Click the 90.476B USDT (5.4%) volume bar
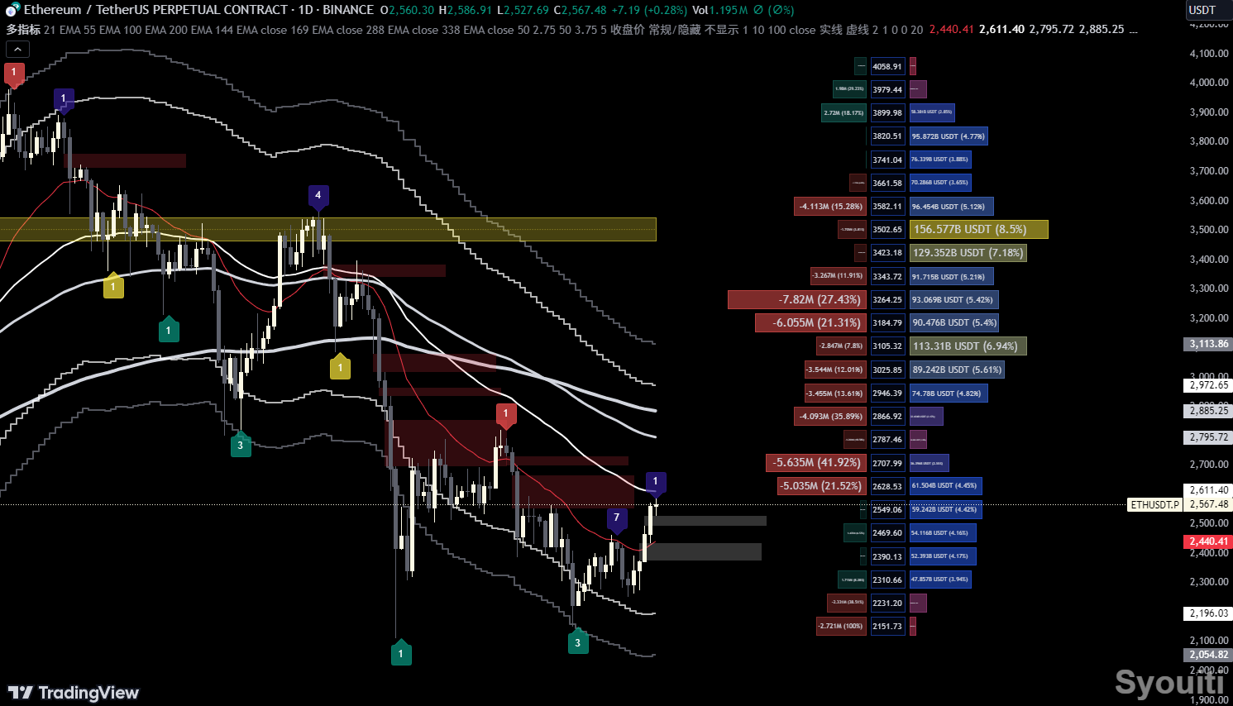 [x=954, y=322]
